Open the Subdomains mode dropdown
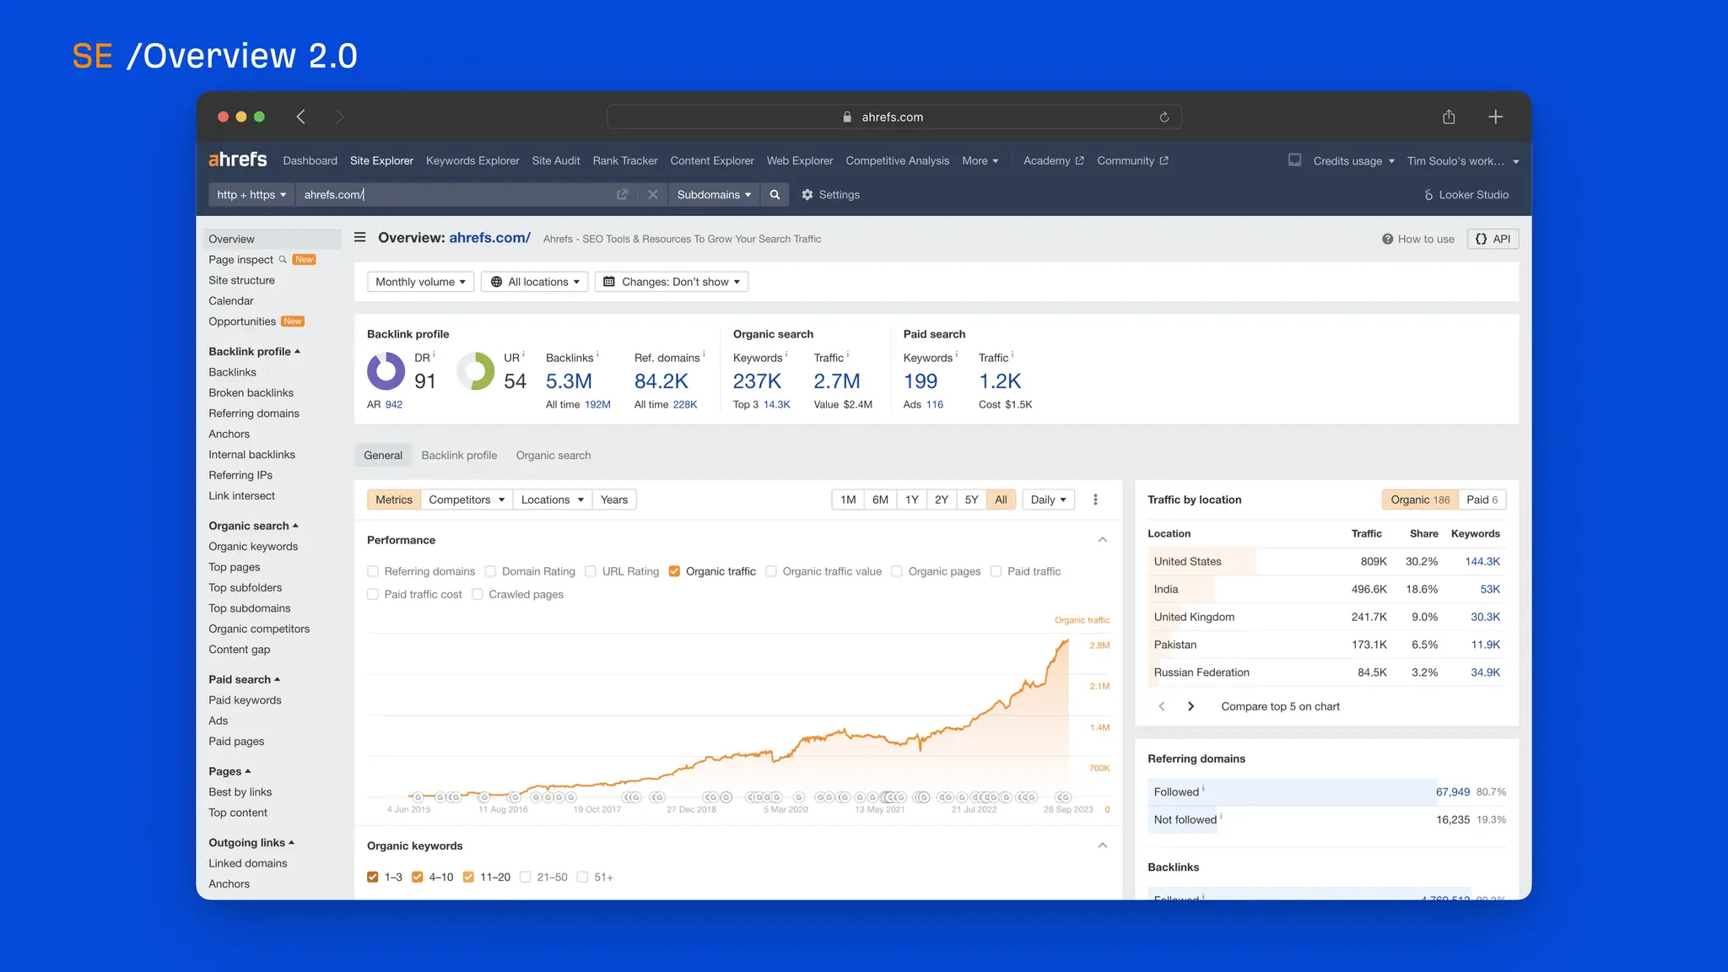This screenshot has width=1728, height=972. click(713, 195)
